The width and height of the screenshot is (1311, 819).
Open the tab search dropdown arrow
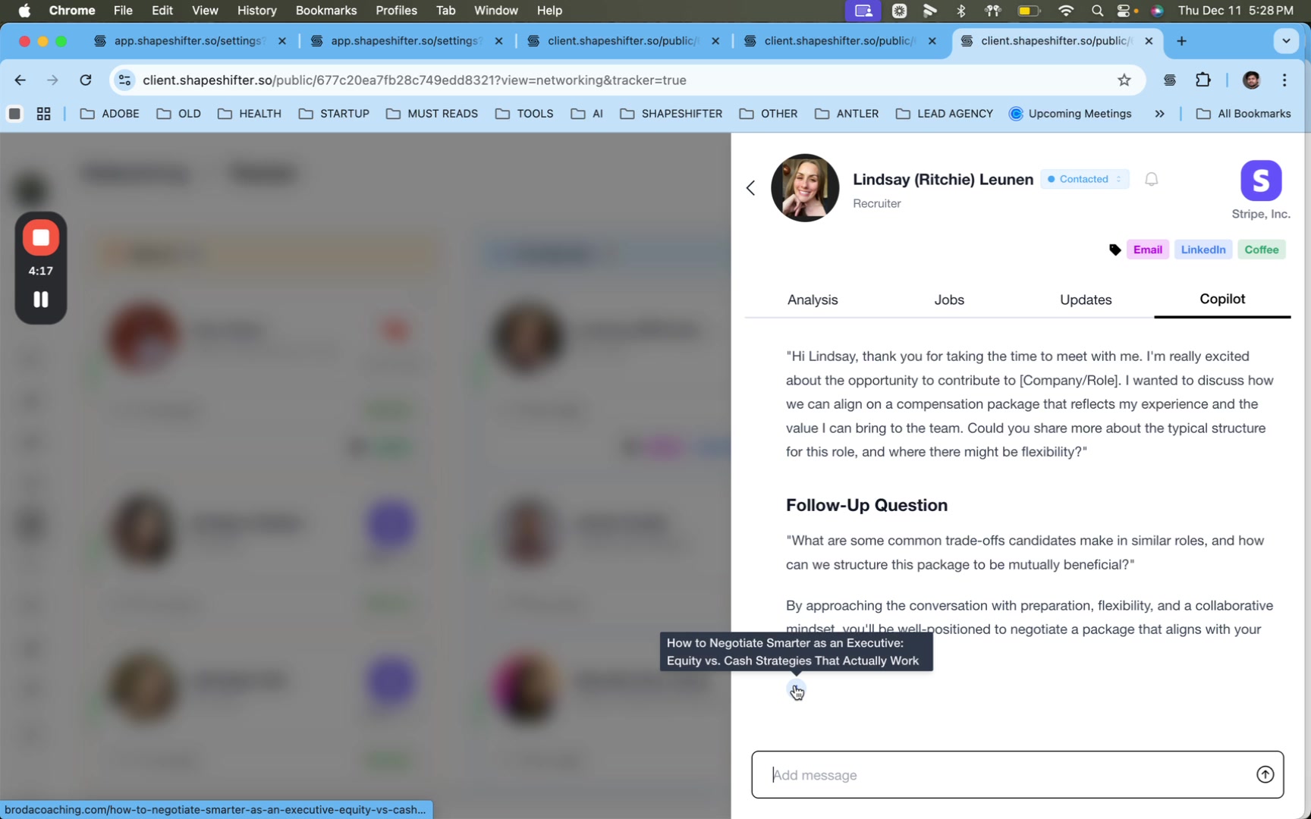pyautogui.click(x=1286, y=41)
